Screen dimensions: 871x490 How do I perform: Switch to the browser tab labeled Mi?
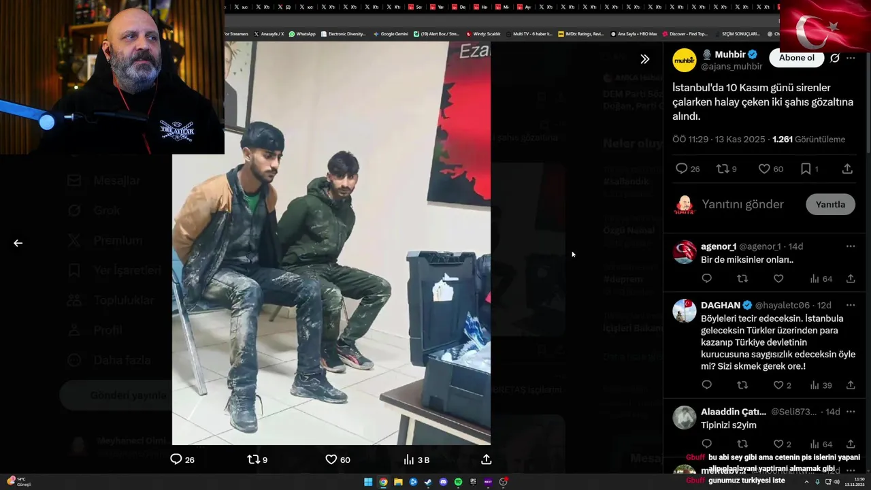(502, 7)
